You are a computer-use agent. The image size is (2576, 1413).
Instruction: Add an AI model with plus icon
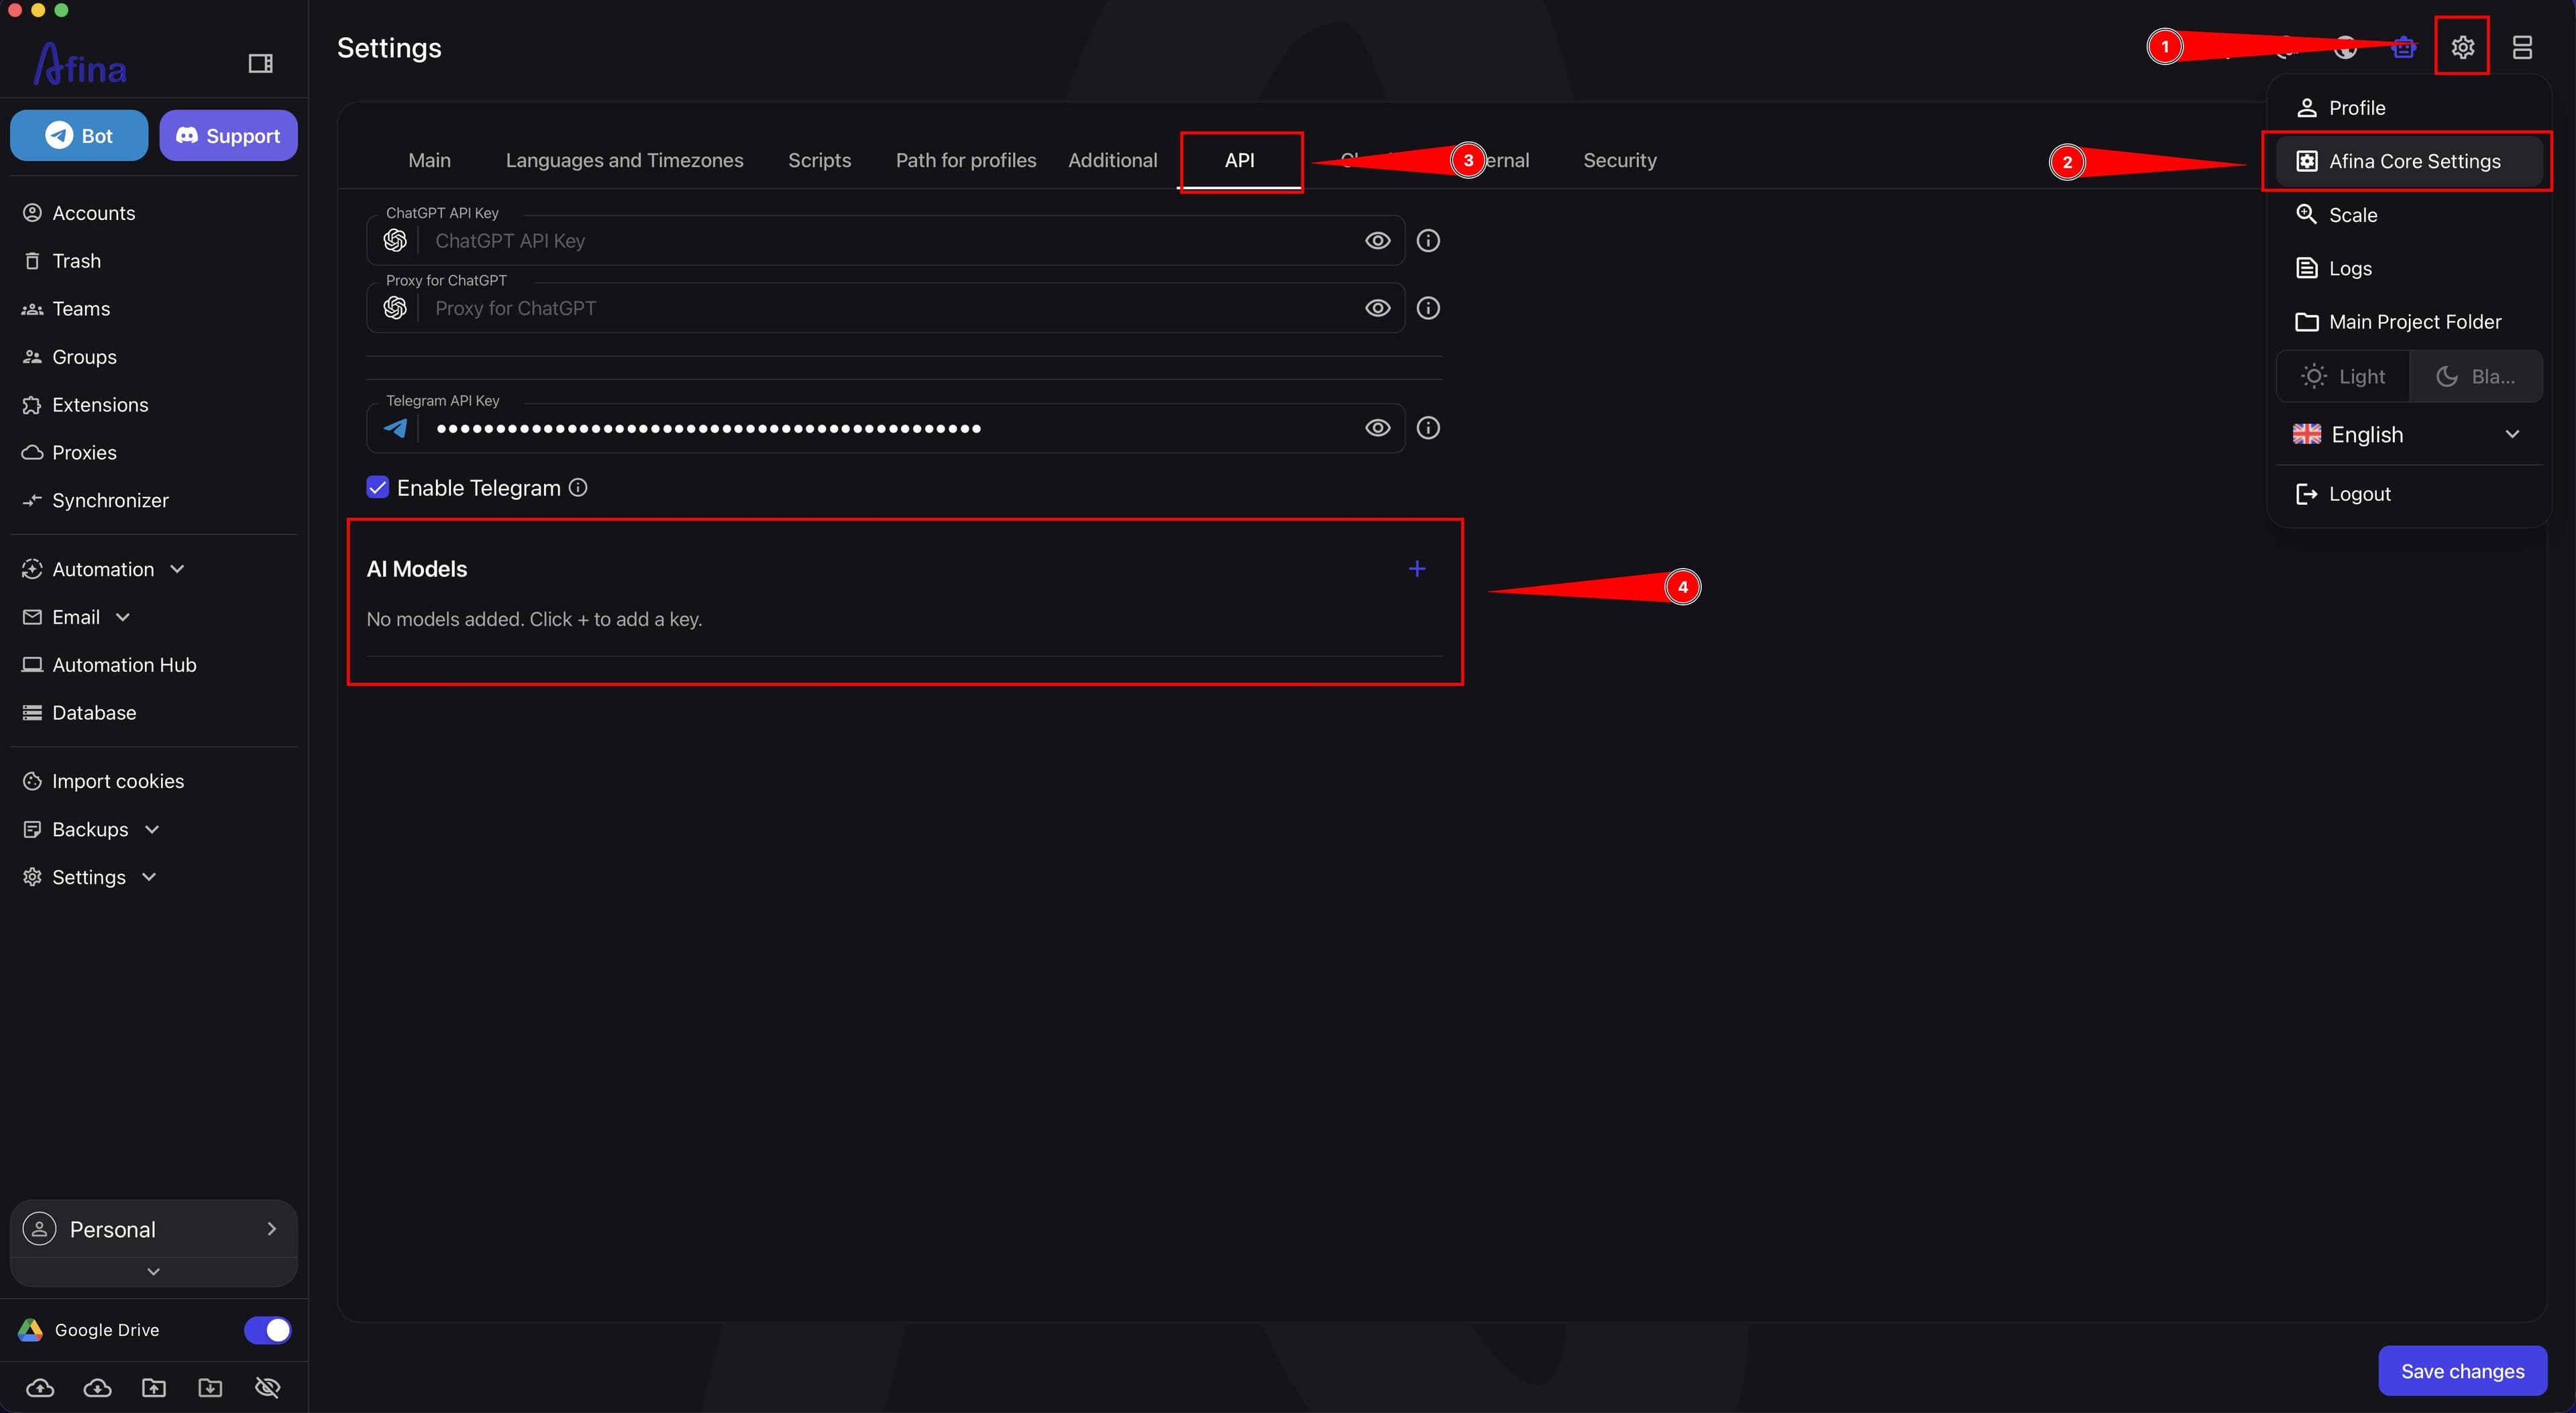1417,569
